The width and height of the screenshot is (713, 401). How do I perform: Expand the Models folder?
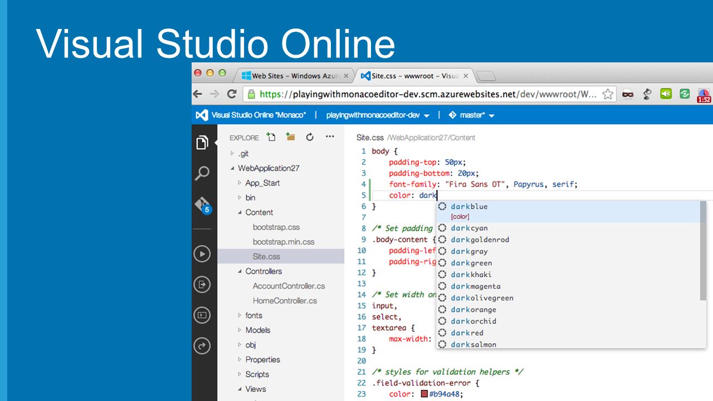click(240, 330)
